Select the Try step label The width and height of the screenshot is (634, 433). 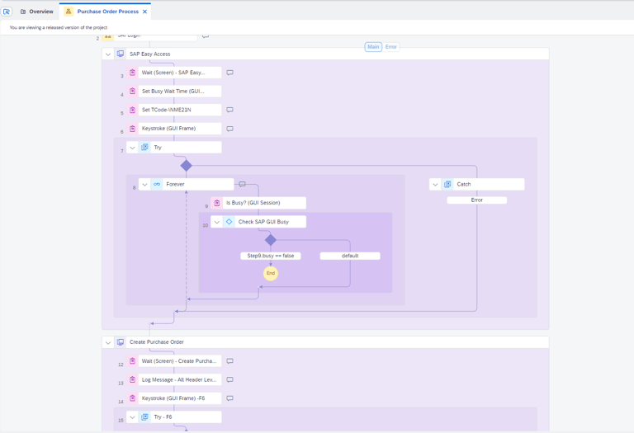[158, 148]
